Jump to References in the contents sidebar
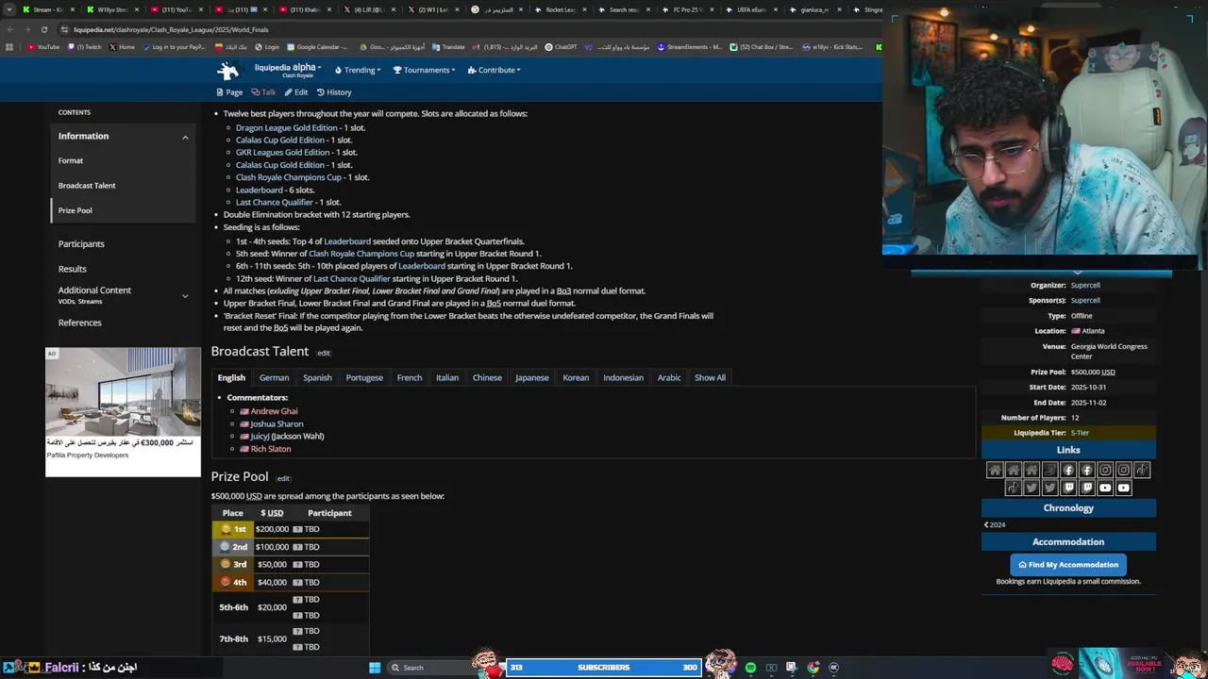This screenshot has height=679, width=1208. tap(79, 323)
